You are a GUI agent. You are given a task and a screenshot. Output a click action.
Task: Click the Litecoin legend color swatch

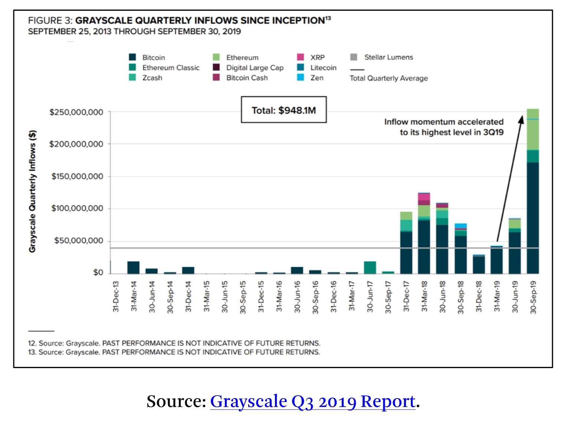pyautogui.click(x=301, y=67)
